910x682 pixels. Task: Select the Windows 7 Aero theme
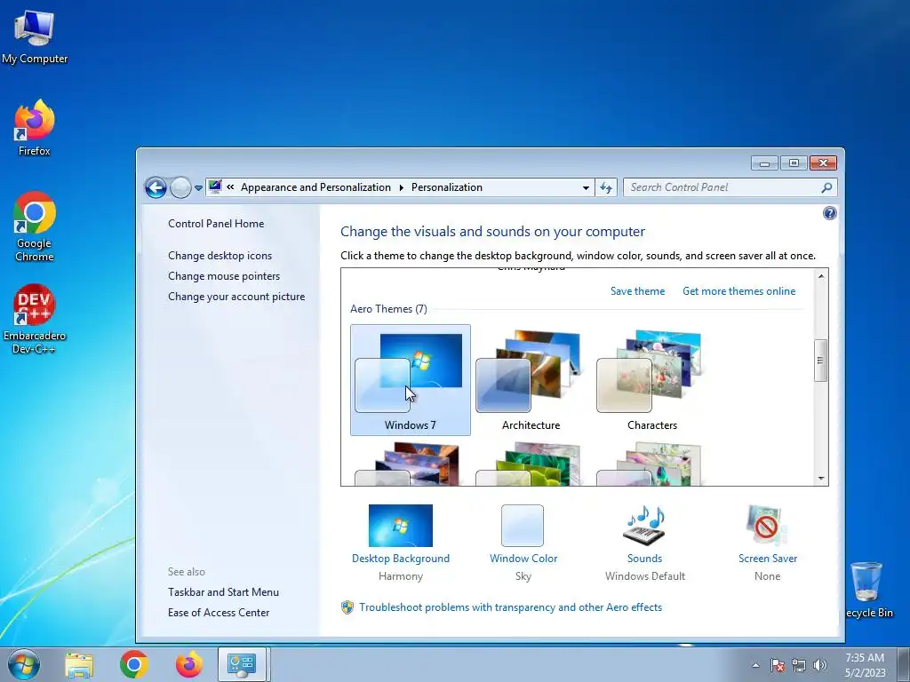pyautogui.click(x=411, y=380)
